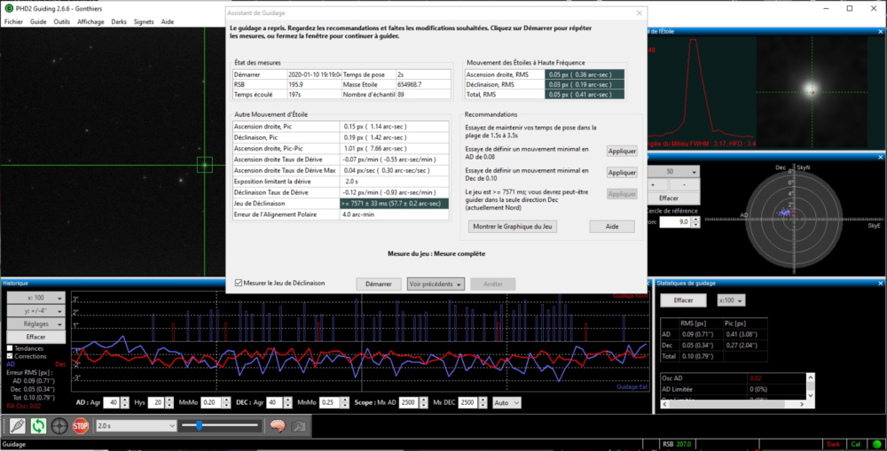Click Jeu de Déclinaison value cell
887x451 pixels.
click(395, 204)
